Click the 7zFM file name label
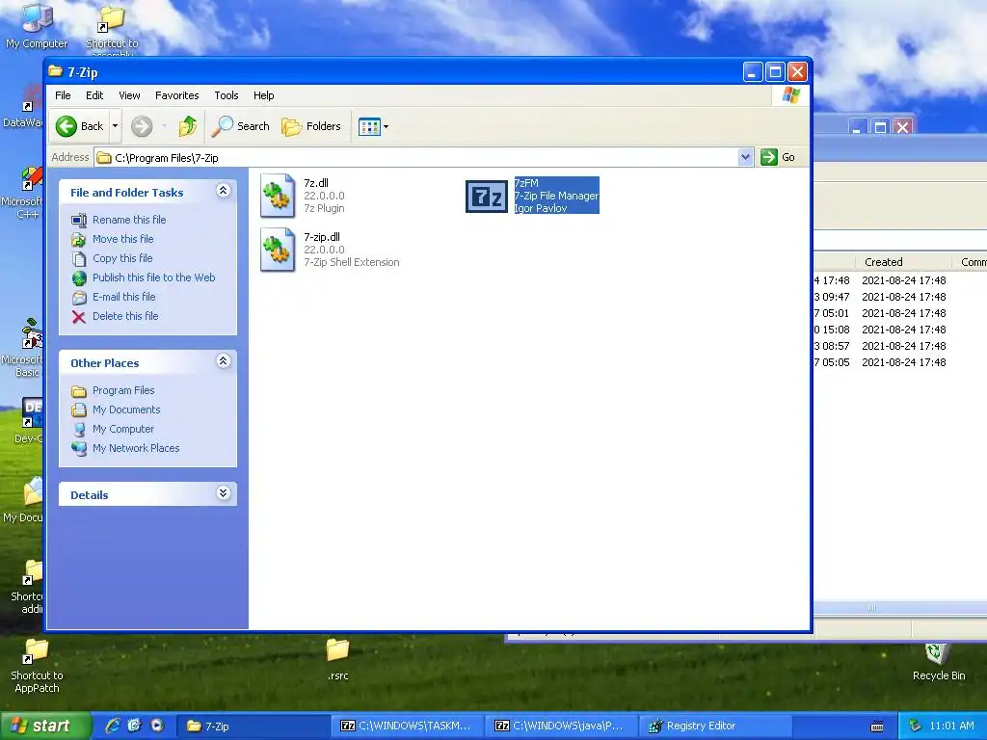Viewport: 987px width, 740px height. tap(526, 183)
